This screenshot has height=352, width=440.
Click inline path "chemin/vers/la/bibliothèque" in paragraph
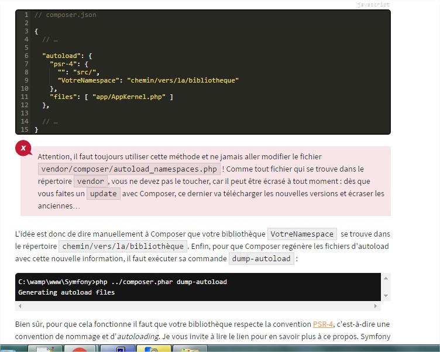click(x=123, y=246)
